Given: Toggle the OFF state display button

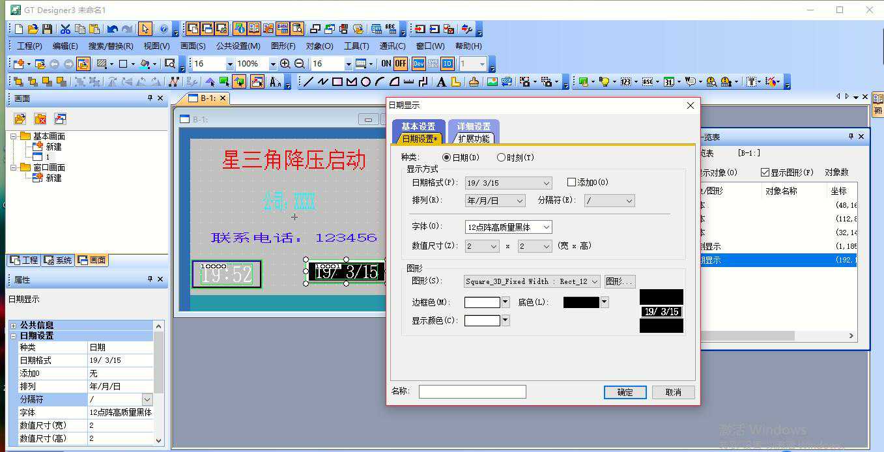Looking at the screenshot, I should pyautogui.click(x=400, y=64).
